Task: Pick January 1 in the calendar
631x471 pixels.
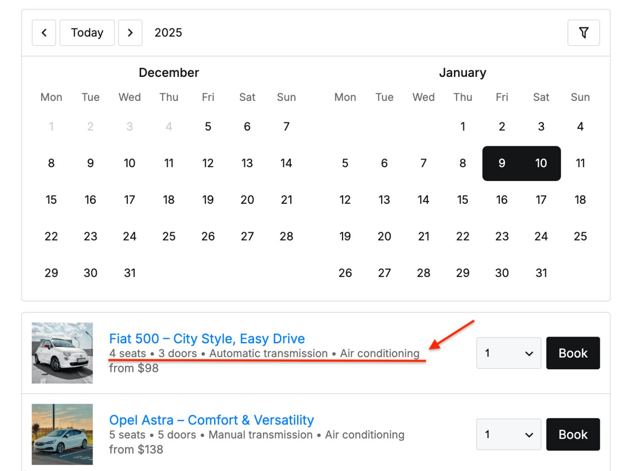Action: coord(463,127)
